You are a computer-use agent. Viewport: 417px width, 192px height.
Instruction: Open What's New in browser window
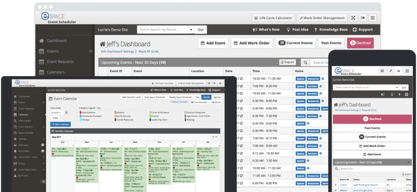pos(266,29)
